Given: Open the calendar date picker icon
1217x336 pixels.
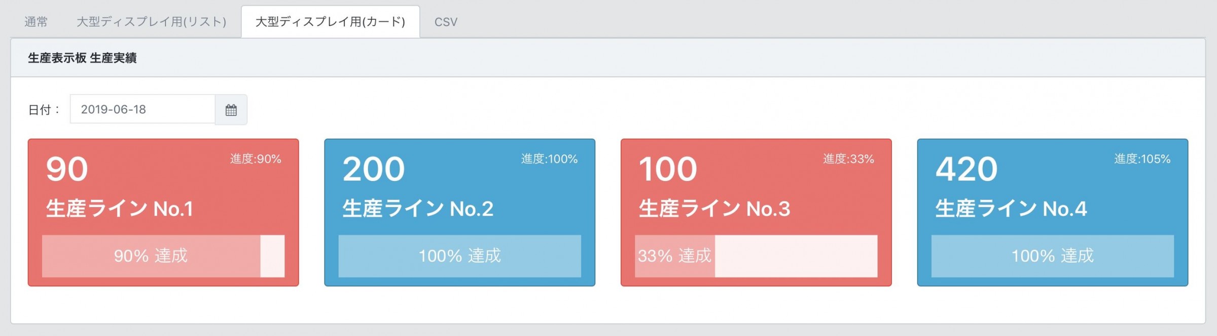Looking at the screenshot, I should click(x=231, y=110).
